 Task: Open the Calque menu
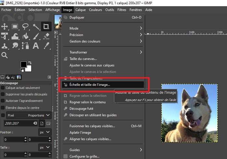[80, 10]
